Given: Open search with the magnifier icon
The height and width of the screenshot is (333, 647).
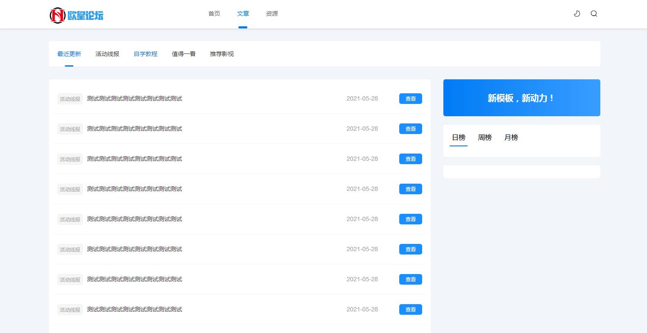Looking at the screenshot, I should (594, 14).
